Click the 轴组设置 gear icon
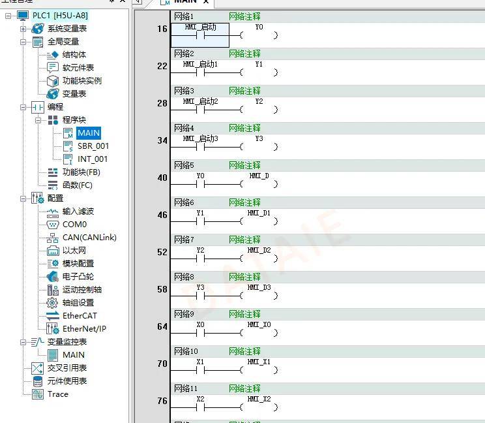 52,302
